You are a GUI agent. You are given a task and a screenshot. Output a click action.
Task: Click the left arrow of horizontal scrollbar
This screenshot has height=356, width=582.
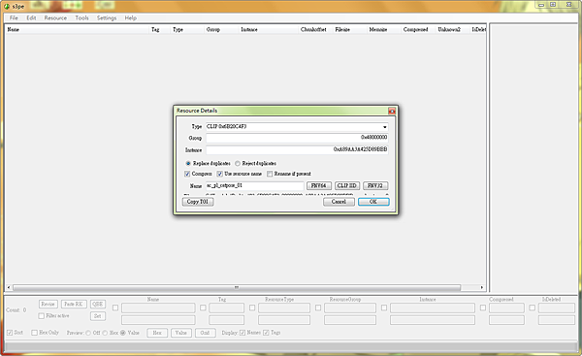point(9,288)
